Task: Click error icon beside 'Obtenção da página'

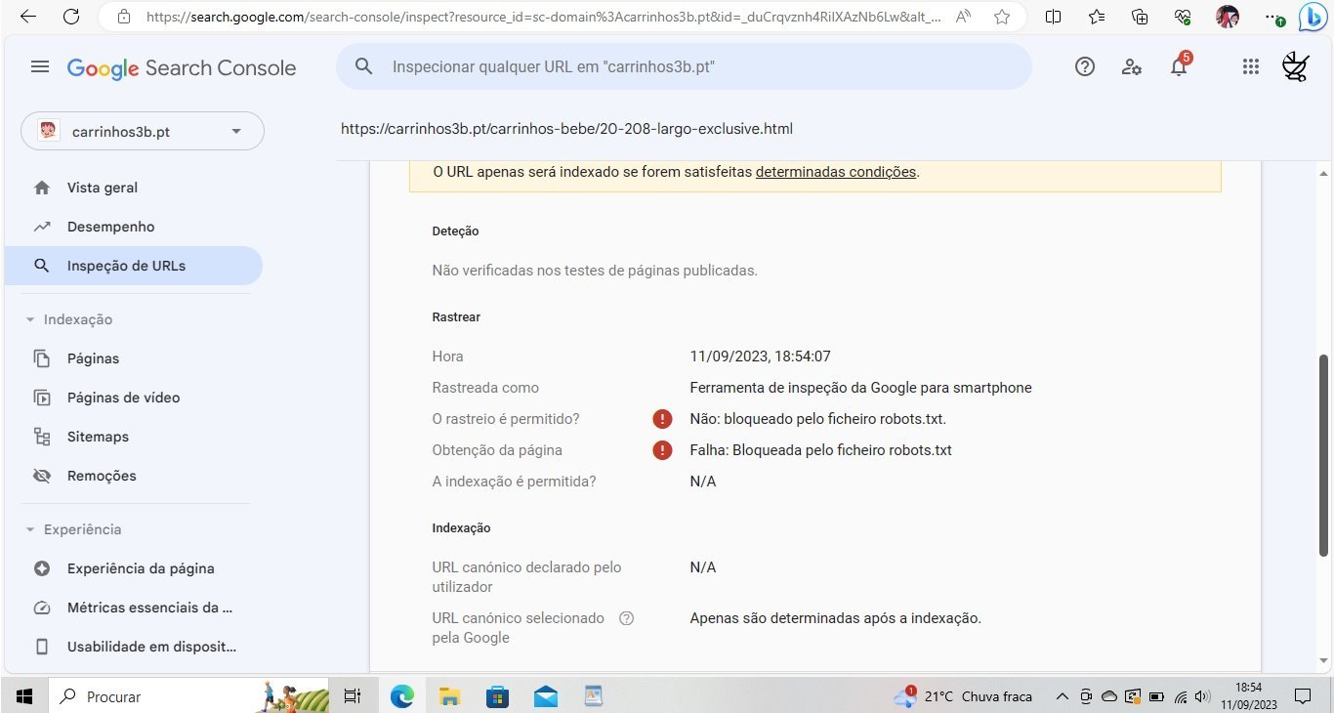Action: click(x=662, y=450)
